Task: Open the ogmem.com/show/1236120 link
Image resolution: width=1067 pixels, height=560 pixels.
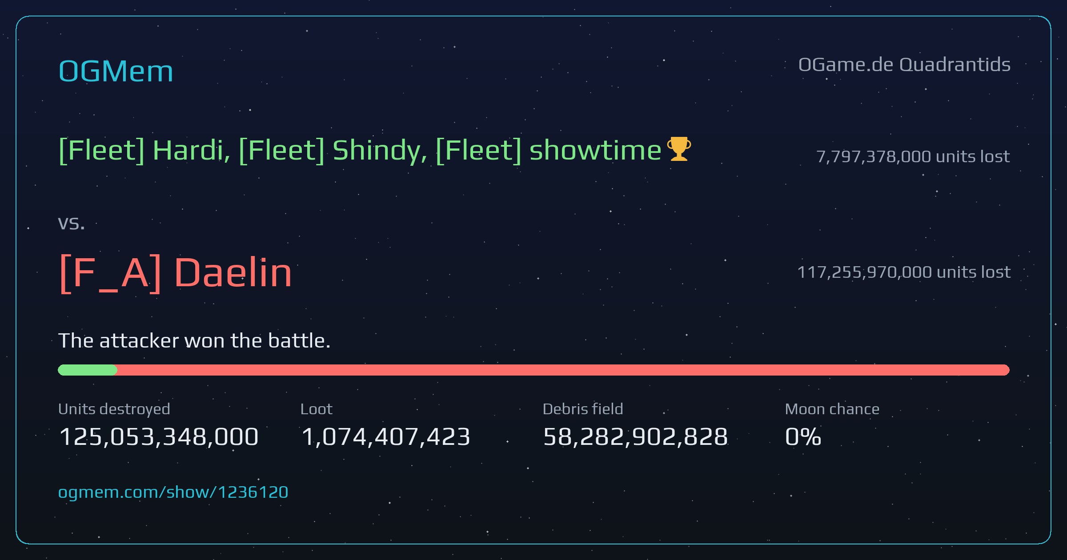Action: [173, 492]
